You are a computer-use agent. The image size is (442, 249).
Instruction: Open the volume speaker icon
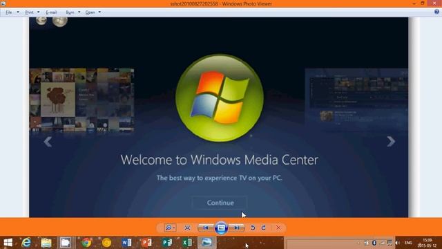pos(398,243)
